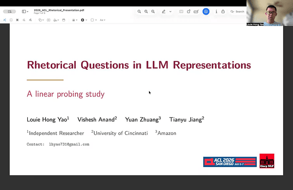293x190 pixels.
Task: Select the Highlight pen tool
Action: [x=164, y=12]
